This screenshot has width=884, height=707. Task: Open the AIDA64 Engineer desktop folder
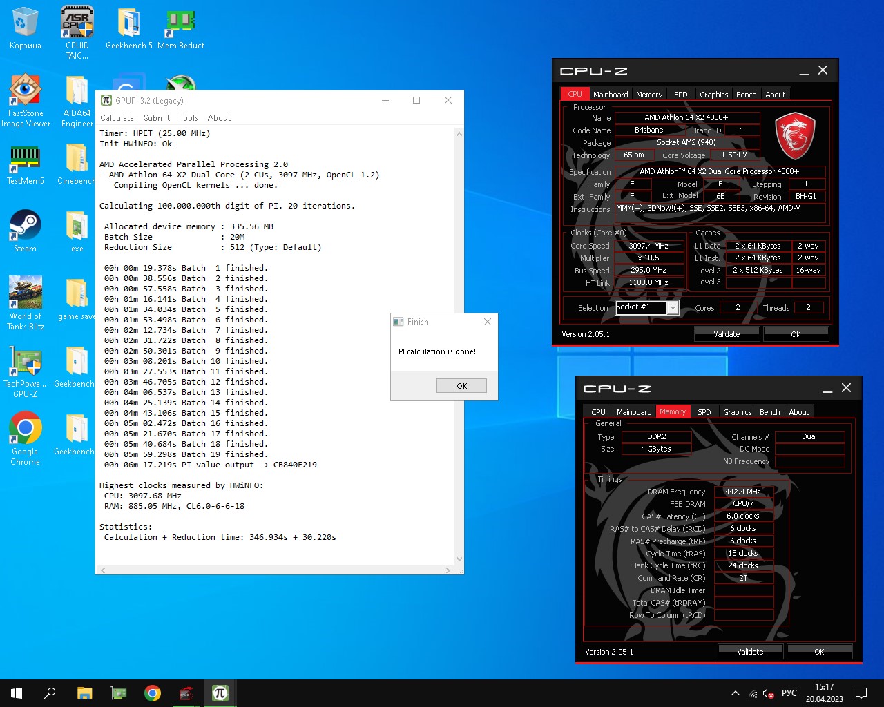point(77,101)
